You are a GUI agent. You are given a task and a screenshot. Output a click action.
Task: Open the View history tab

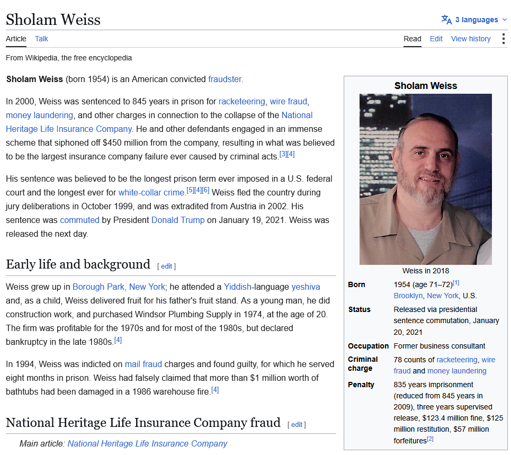471,39
